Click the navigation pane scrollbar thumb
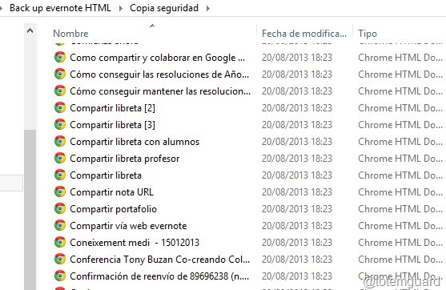 tap(30, 210)
